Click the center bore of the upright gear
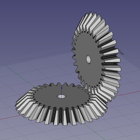Image resolution: width=140 pixels, height=140 pixels. click(88, 59)
